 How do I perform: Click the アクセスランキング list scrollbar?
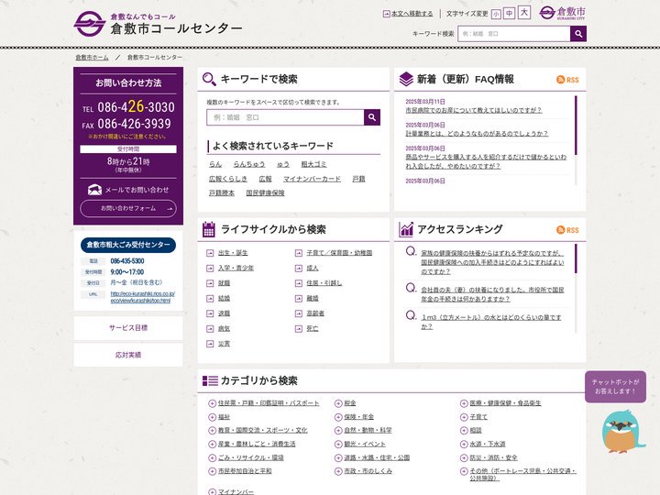pos(576,258)
